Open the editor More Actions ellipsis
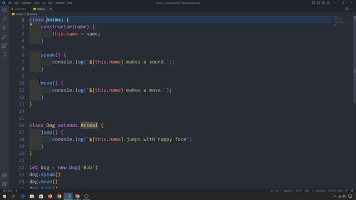The width and height of the screenshot is (356, 200). pyautogui.click(x=352, y=9)
